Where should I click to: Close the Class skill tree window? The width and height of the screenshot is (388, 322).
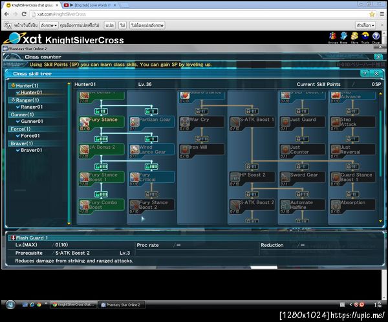[376, 74]
